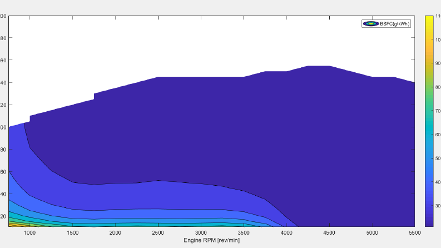Click the 2500 tick label on RPM axis

[x=158, y=232]
